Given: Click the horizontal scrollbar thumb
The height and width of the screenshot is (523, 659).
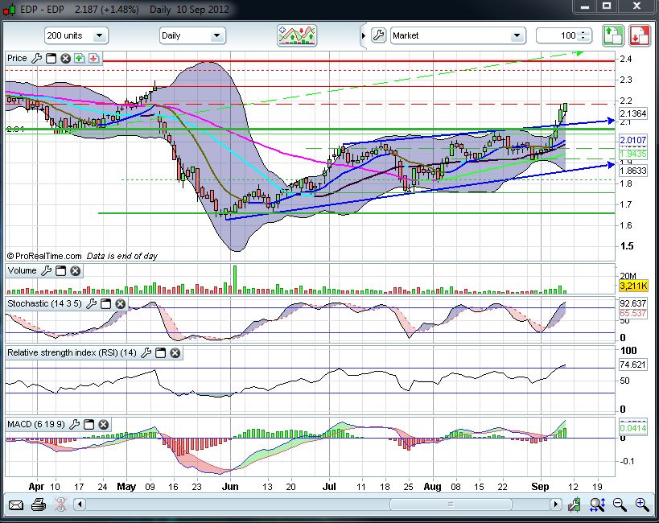Looking at the screenshot, I should tap(451, 504).
